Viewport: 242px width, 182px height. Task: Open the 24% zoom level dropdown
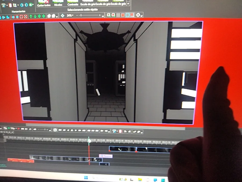point(70,15)
